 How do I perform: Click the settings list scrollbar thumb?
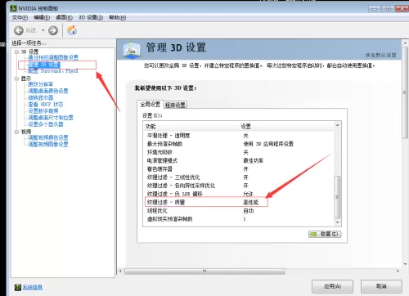(338, 197)
